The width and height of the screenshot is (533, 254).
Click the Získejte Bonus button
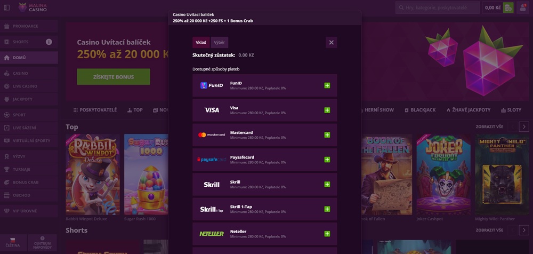tap(113, 77)
